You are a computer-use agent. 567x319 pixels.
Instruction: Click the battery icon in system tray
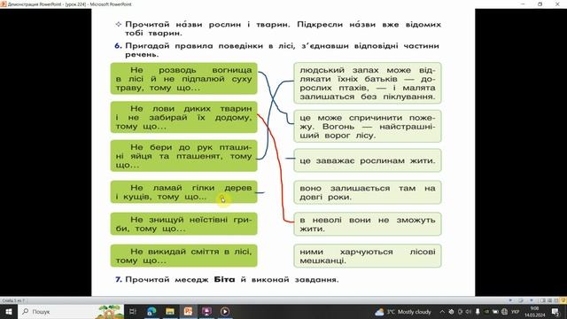495,312
